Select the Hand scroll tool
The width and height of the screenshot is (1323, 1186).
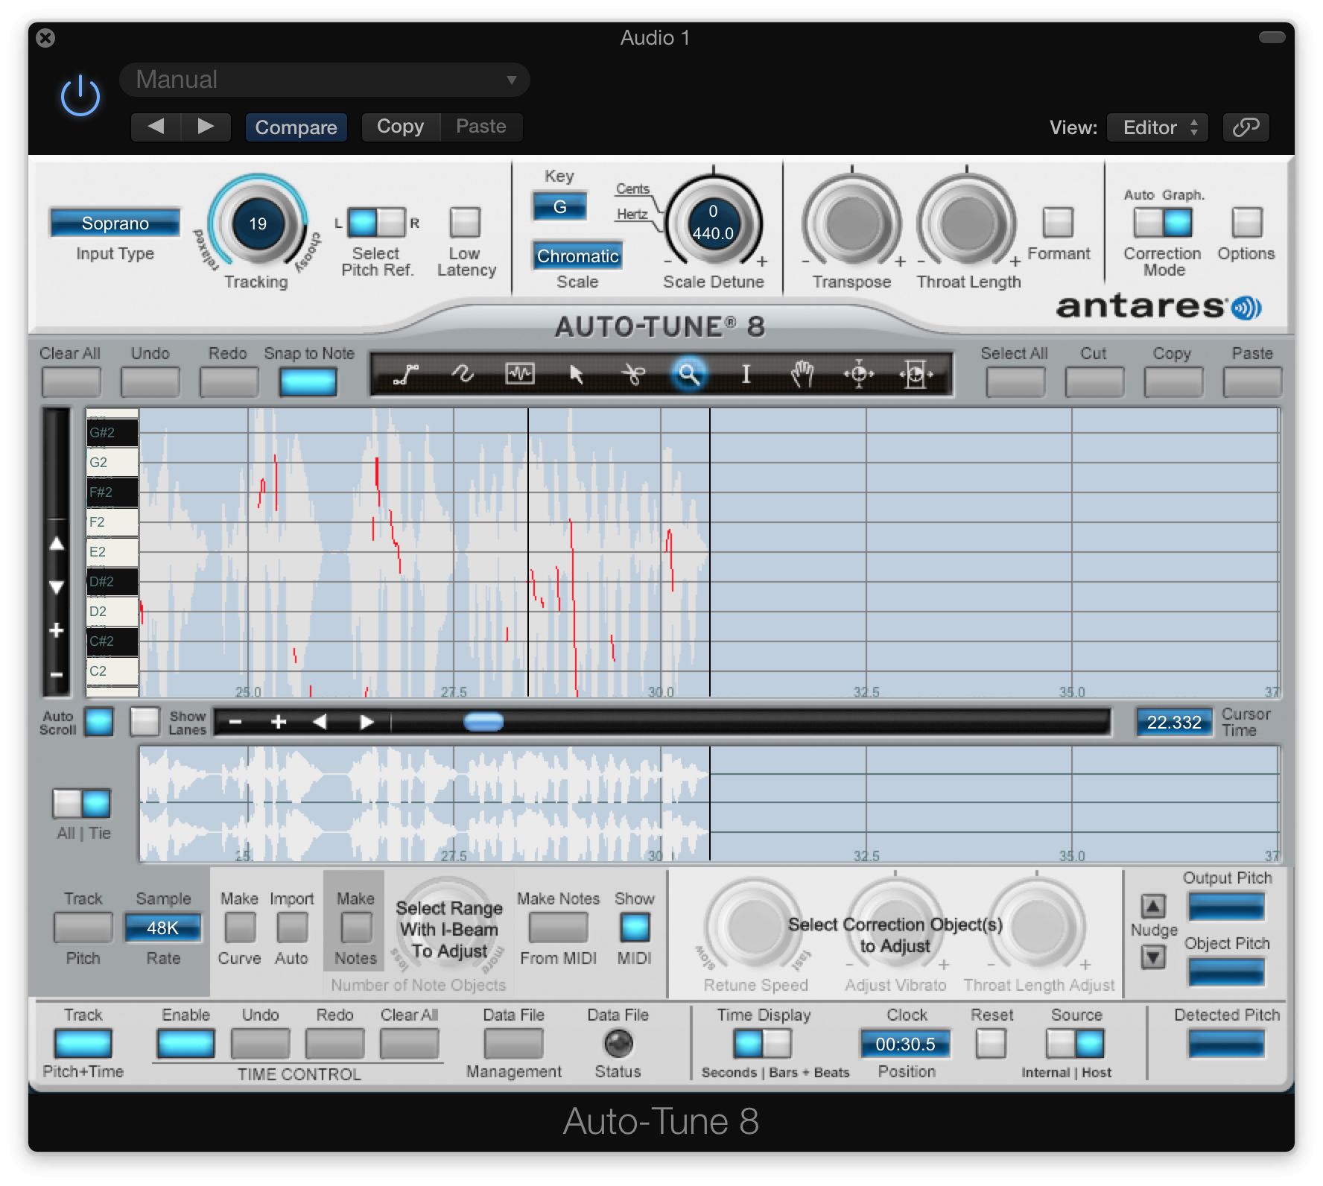(802, 373)
